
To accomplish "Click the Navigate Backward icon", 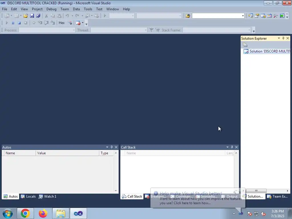I will [x=87, y=16].
